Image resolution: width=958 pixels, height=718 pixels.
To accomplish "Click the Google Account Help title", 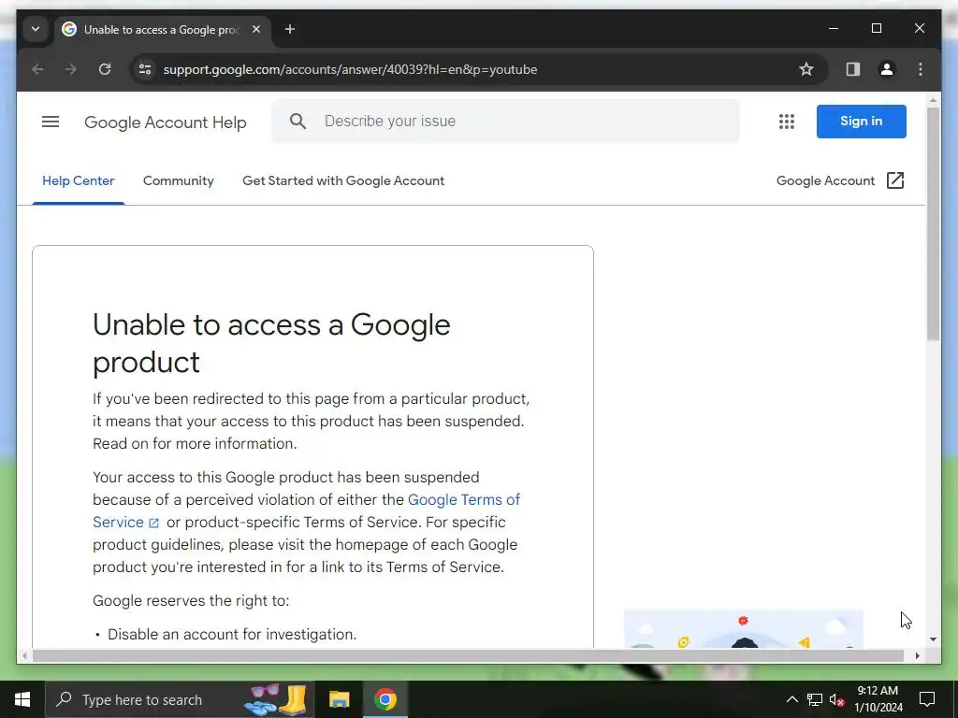I will 165,122.
